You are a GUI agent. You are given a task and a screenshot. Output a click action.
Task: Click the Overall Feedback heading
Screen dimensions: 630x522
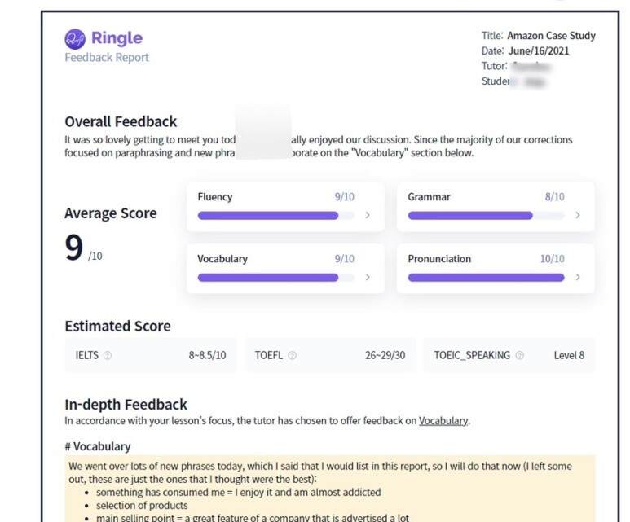point(121,121)
